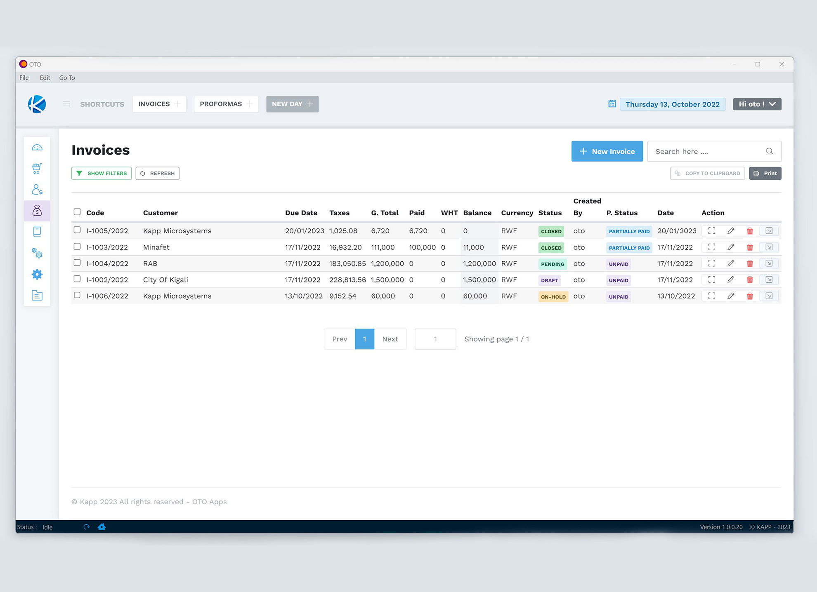Toggle the hamburger menu next to Shortcuts

click(66, 104)
